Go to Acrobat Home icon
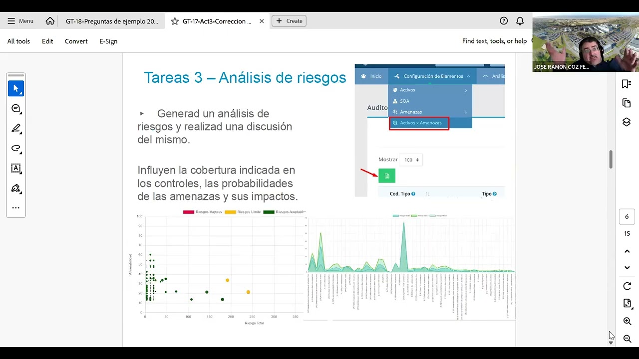The image size is (639, 359). (50, 21)
